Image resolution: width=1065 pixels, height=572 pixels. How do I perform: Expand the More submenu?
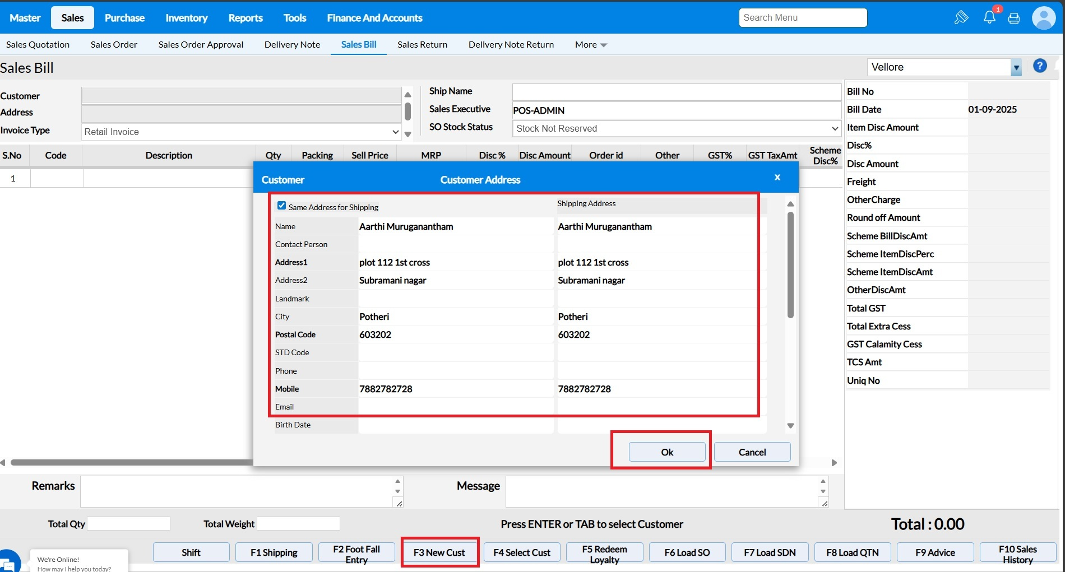591,45
